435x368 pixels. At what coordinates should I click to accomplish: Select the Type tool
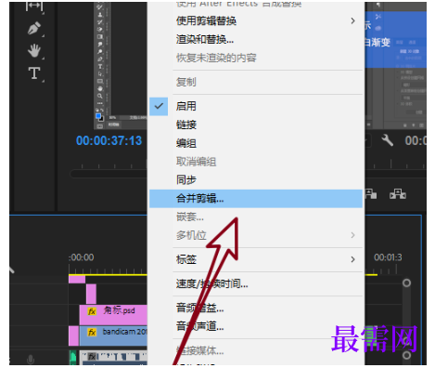[x=34, y=73]
